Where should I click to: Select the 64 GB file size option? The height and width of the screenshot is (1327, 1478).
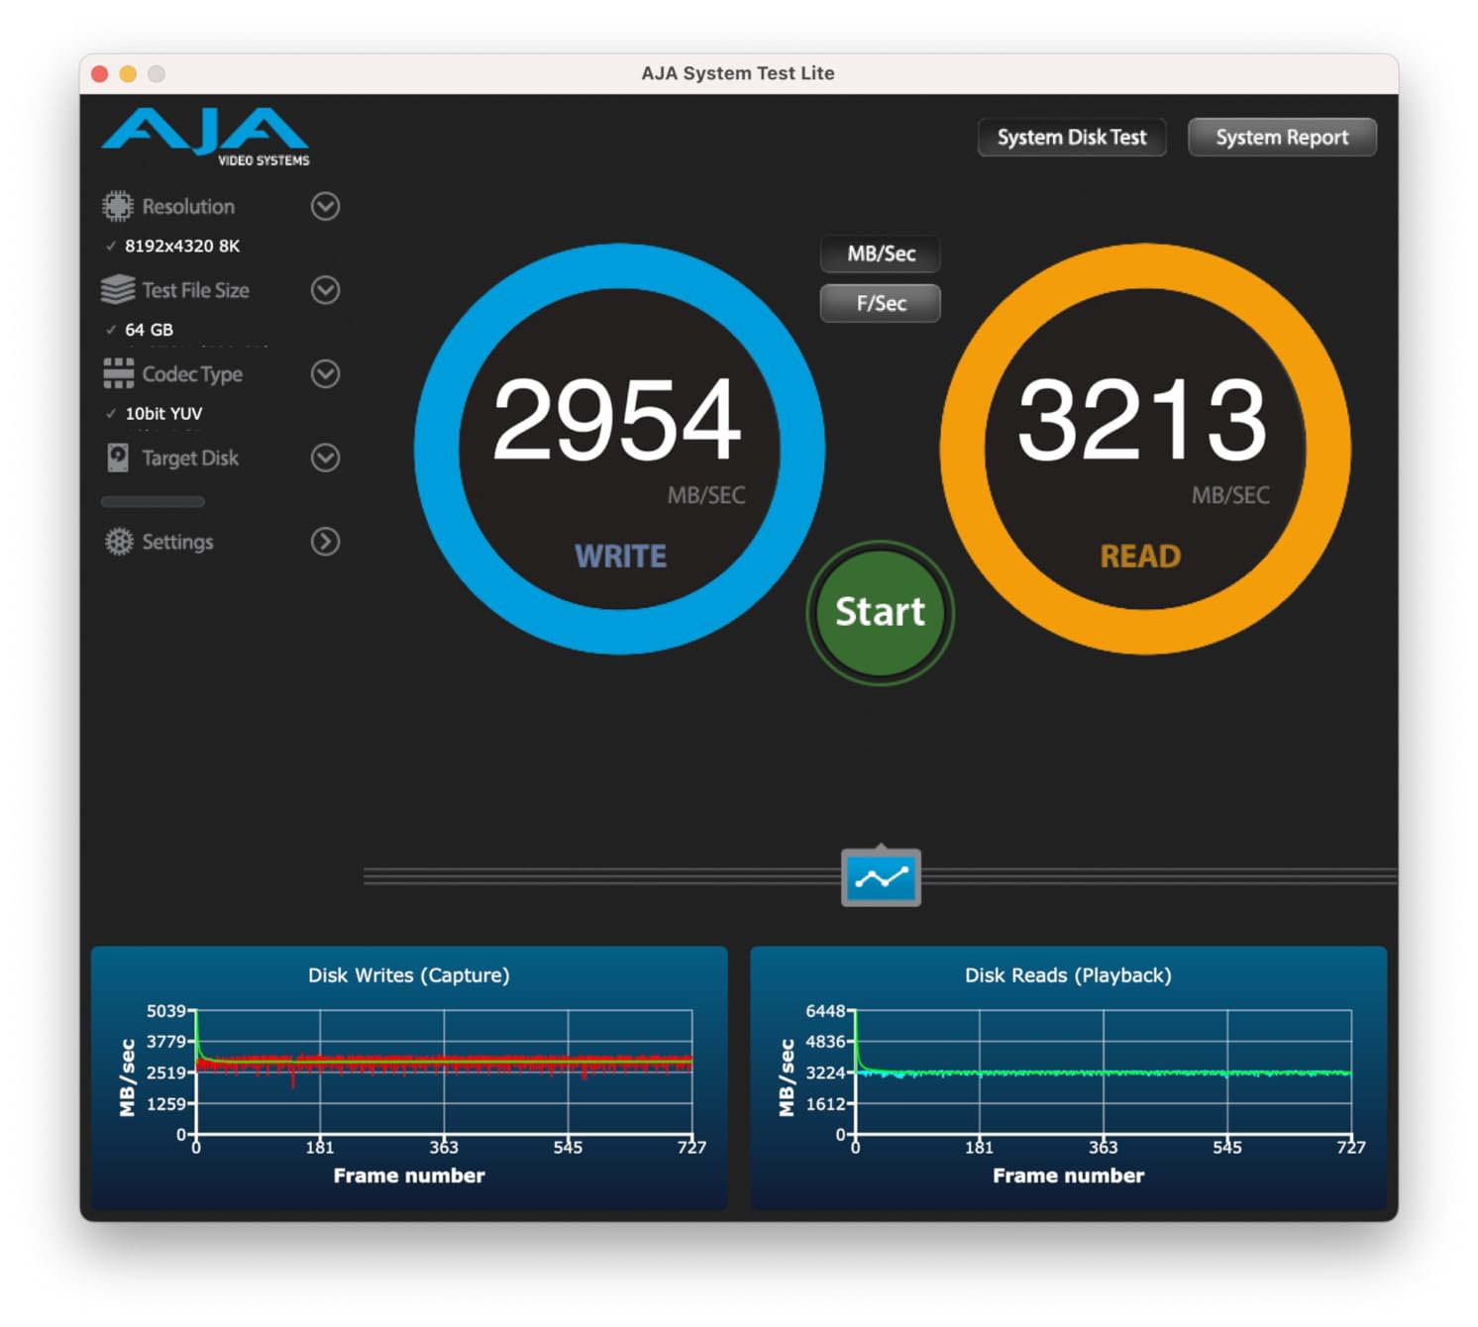tap(149, 330)
